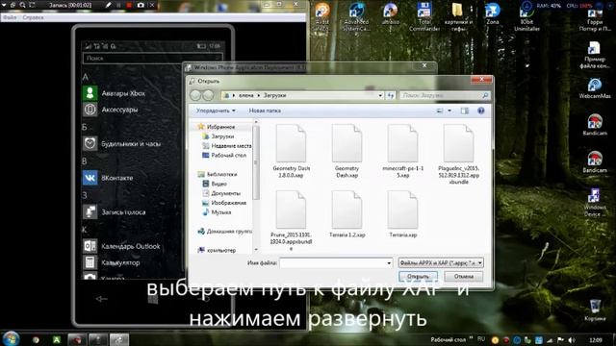Click the RU language indicator
Screen dimensions: 616x346
(481, 339)
